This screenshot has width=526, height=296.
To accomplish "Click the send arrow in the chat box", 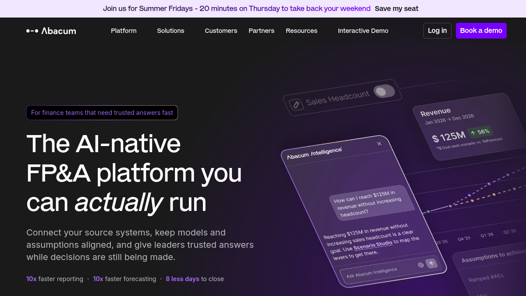I will point(431,264).
